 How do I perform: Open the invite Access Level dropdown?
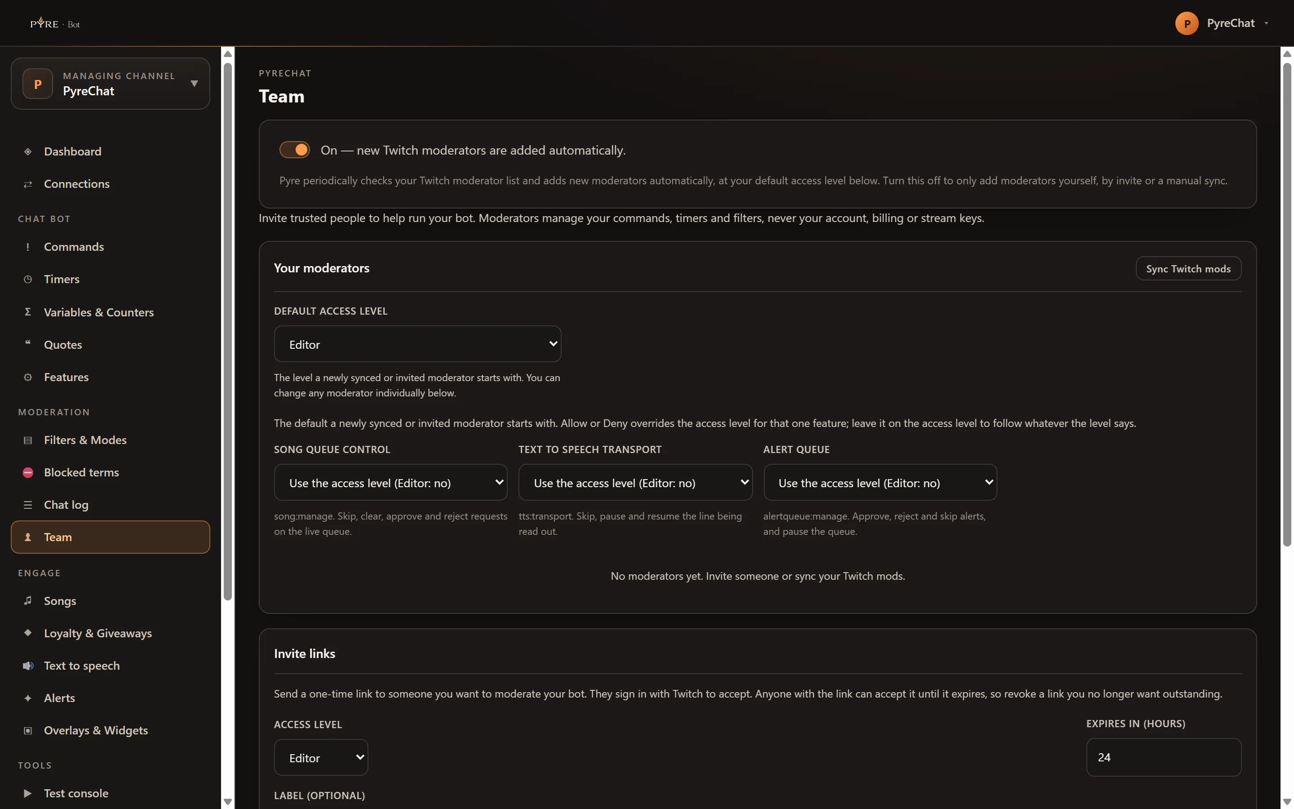[321, 758]
